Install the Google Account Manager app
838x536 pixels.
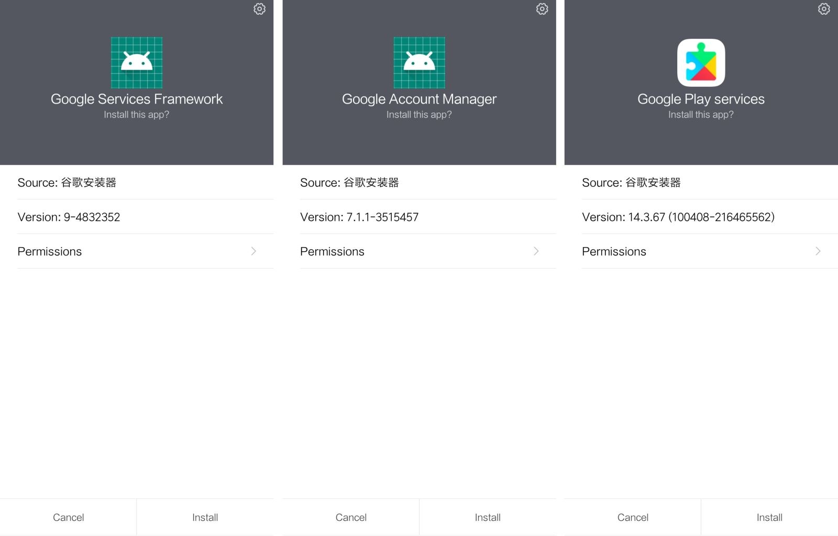pyautogui.click(x=487, y=517)
